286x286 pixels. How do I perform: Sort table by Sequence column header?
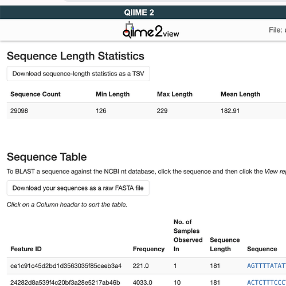pyautogui.click(x=262, y=249)
